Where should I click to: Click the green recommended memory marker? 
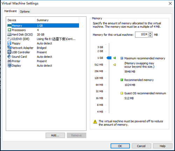coord(114,58)
